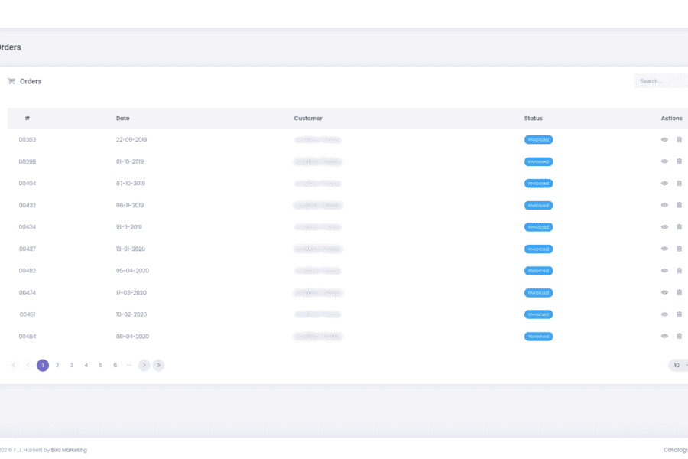
Task: Click the Invoiced status badge for order 00434
Action: point(538,227)
